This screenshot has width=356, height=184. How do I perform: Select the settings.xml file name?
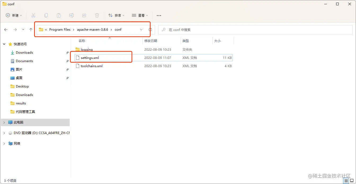coord(90,58)
